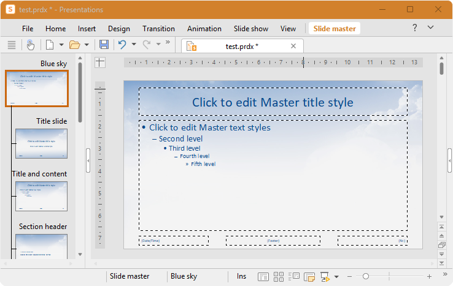Expand the Redo history dropdown
This screenshot has height=286, width=453.
point(158,44)
